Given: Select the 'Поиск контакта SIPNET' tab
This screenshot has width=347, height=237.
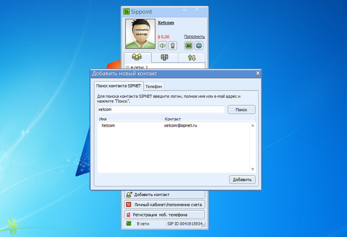Looking at the screenshot, I should 119,86.
